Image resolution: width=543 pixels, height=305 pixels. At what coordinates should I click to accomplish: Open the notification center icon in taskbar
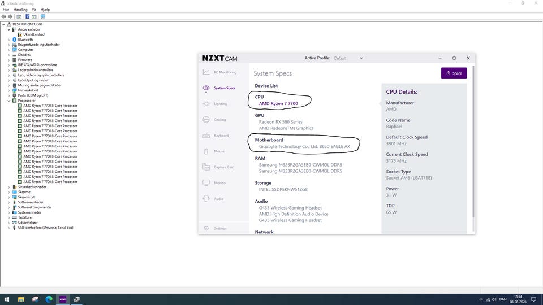(533, 299)
